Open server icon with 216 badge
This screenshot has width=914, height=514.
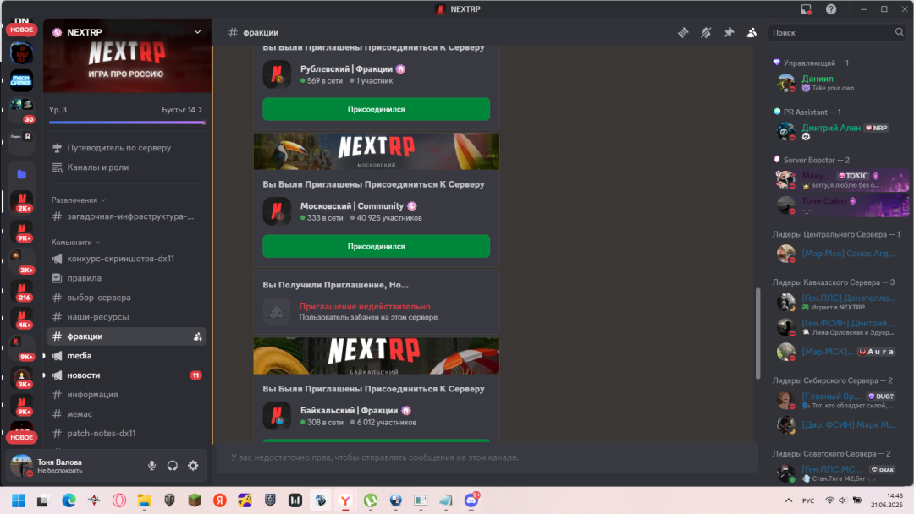pyautogui.click(x=21, y=289)
